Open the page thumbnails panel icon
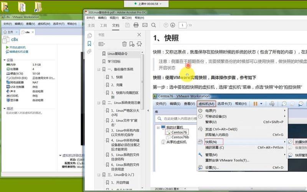Viewport: 307px width, 192px height. pos(90,35)
